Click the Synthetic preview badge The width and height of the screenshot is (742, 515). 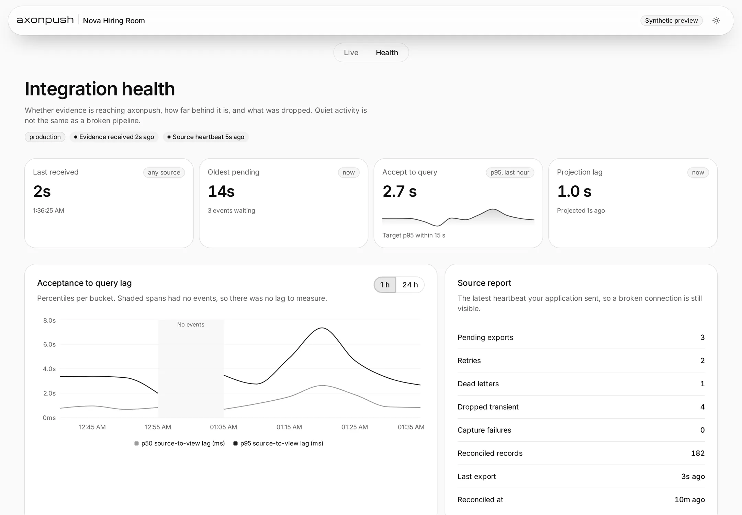671,21
